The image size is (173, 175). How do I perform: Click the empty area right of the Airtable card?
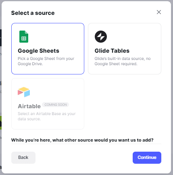[x=125, y=104]
